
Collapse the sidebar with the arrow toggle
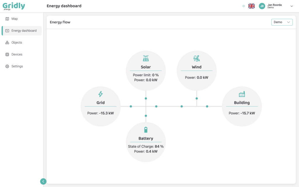pos(43,181)
